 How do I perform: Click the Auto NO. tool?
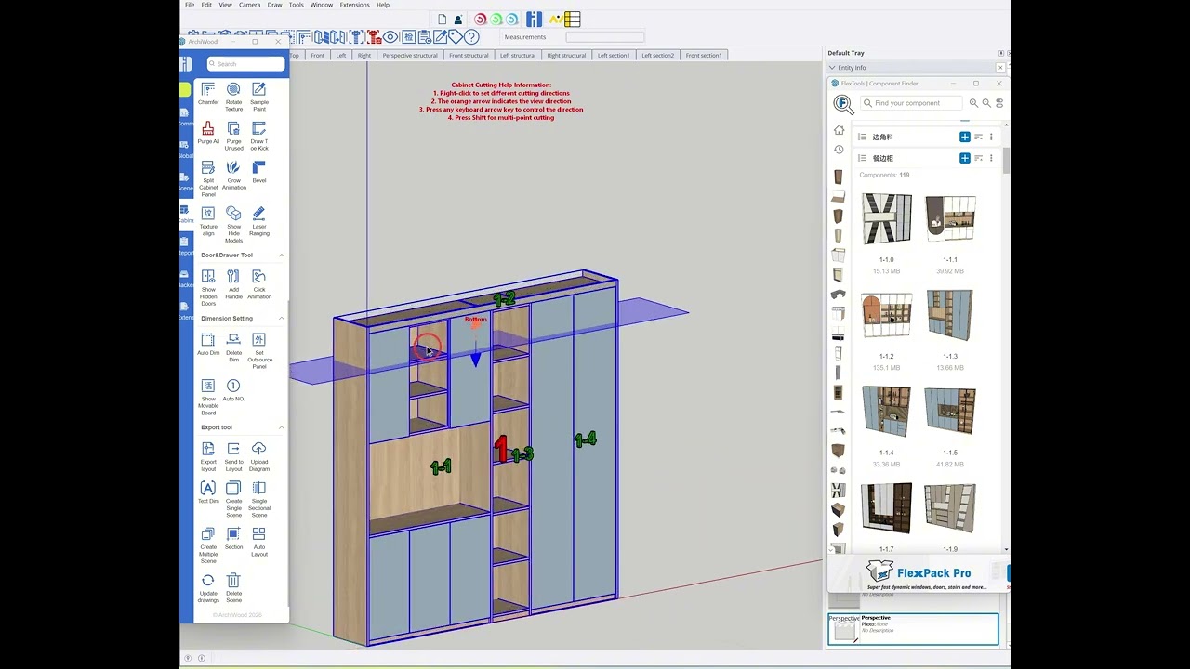coord(233,390)
